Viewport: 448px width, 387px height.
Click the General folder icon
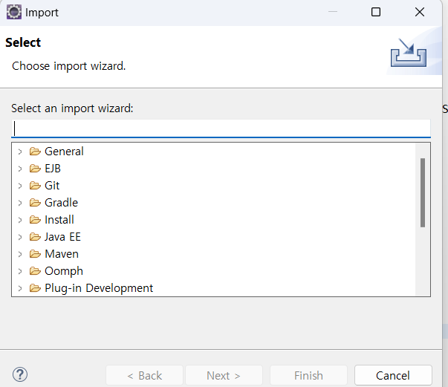coord(35,152)
